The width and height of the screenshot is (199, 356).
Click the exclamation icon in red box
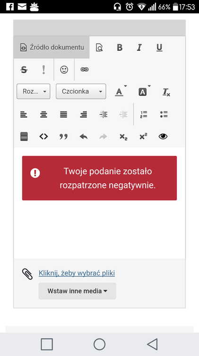pyautogui.click(x=35, y=173)
